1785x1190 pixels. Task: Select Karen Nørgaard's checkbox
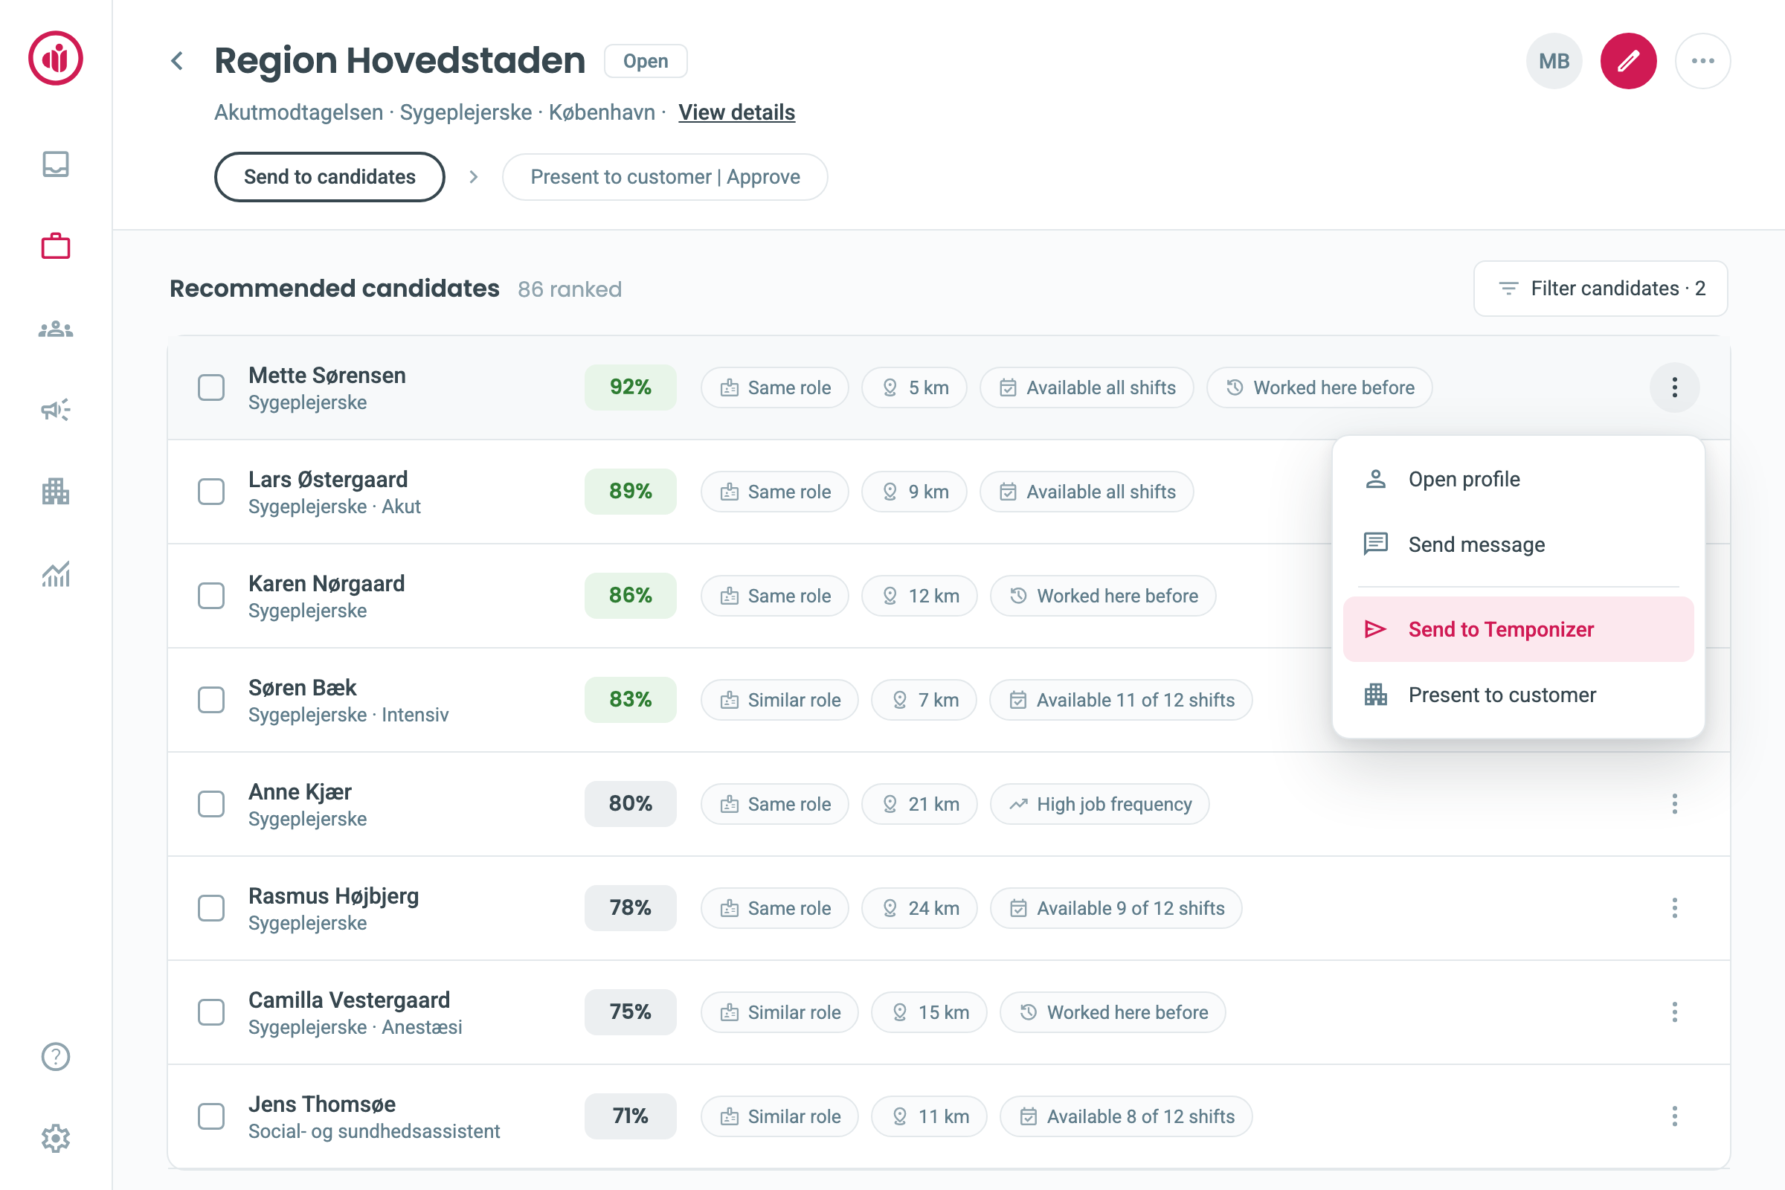211,596
